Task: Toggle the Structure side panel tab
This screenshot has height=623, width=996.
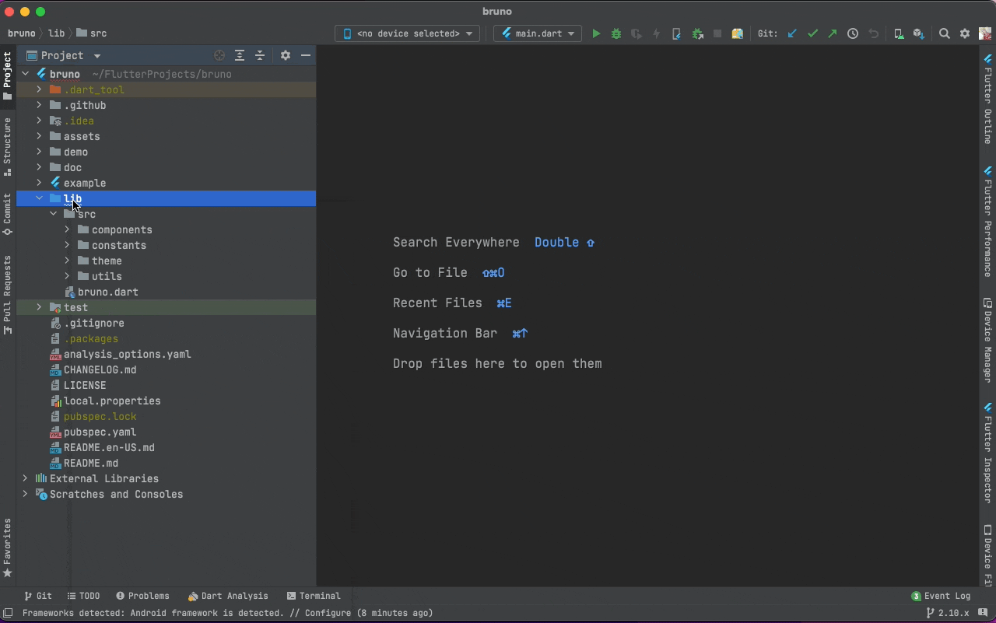Action: pyautogui.click(x=8, y=147)
